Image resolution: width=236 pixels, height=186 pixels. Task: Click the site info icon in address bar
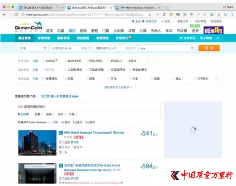(x=23, y=15)
